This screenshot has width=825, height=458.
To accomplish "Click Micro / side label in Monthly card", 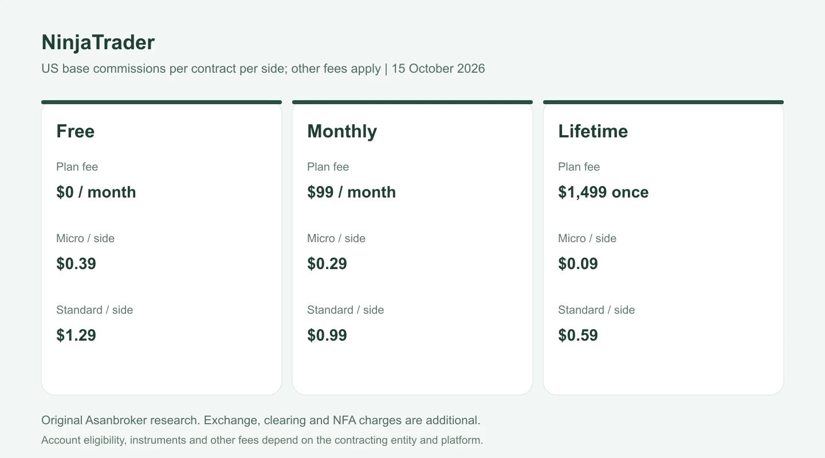I will 336,238.
